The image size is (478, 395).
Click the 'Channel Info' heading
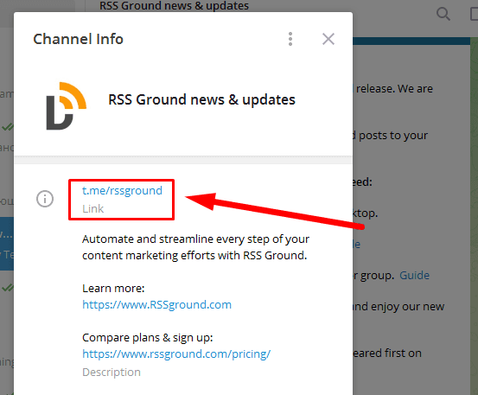78,39
